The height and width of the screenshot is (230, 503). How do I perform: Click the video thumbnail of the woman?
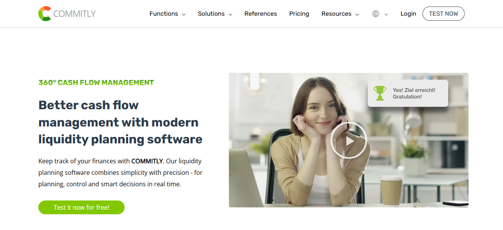click(348, 140)
